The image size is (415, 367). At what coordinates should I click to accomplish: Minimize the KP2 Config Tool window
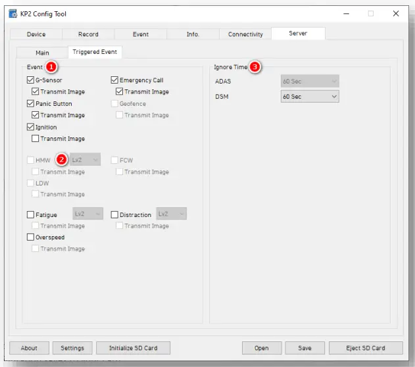pyautogui.click(x=346, y=14)
